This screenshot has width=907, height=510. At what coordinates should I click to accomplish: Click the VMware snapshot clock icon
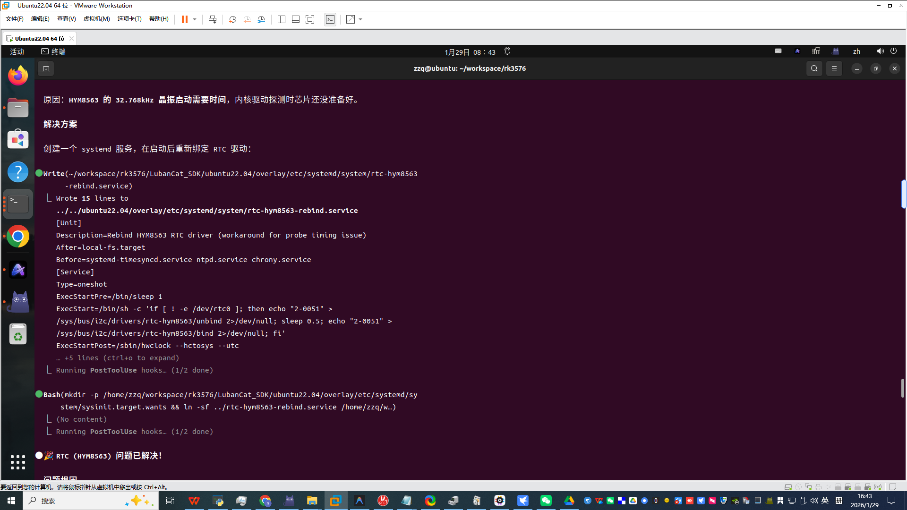click(x=233, y=19)
